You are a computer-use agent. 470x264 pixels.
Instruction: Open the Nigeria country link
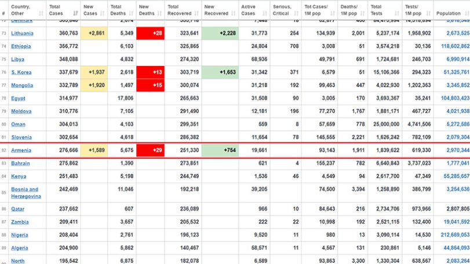click(x=20, y=235)
